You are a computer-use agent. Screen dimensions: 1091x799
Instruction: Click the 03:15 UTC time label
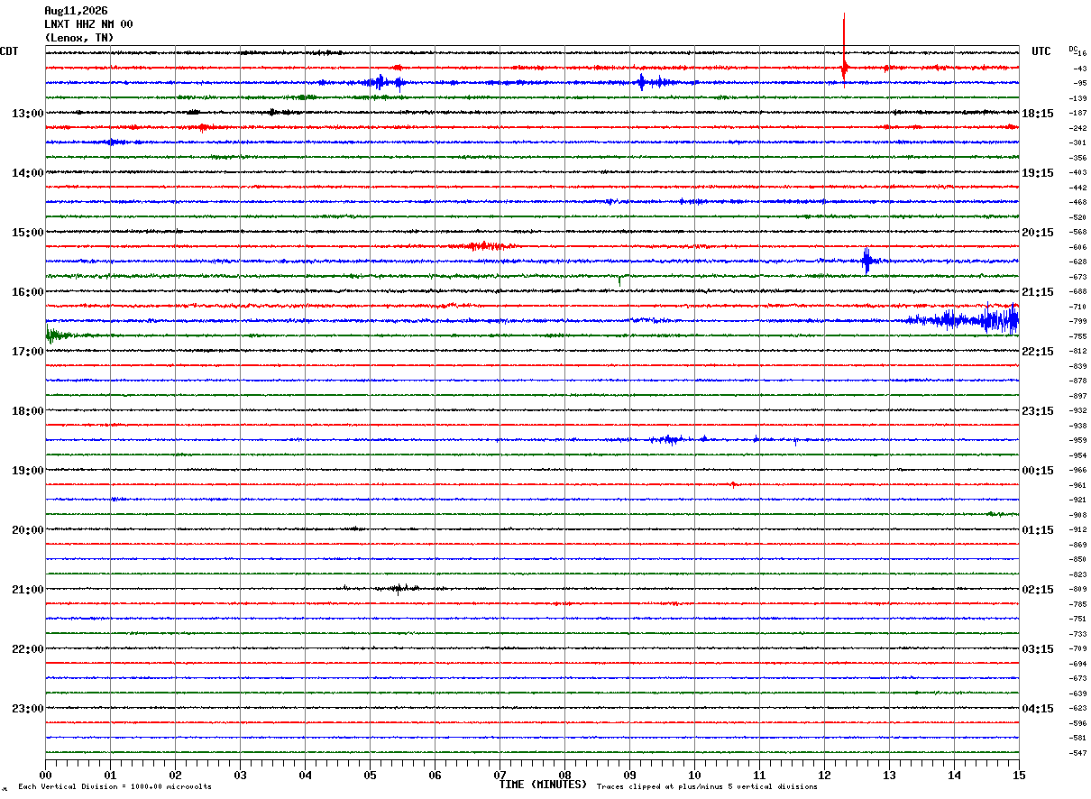click(x=1038, y=649)
